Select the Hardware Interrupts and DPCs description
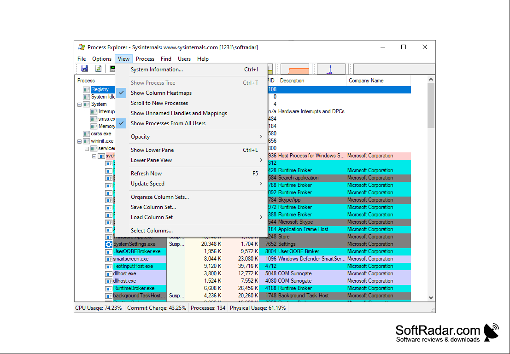 pyautogui.click(x=311, y=111)
